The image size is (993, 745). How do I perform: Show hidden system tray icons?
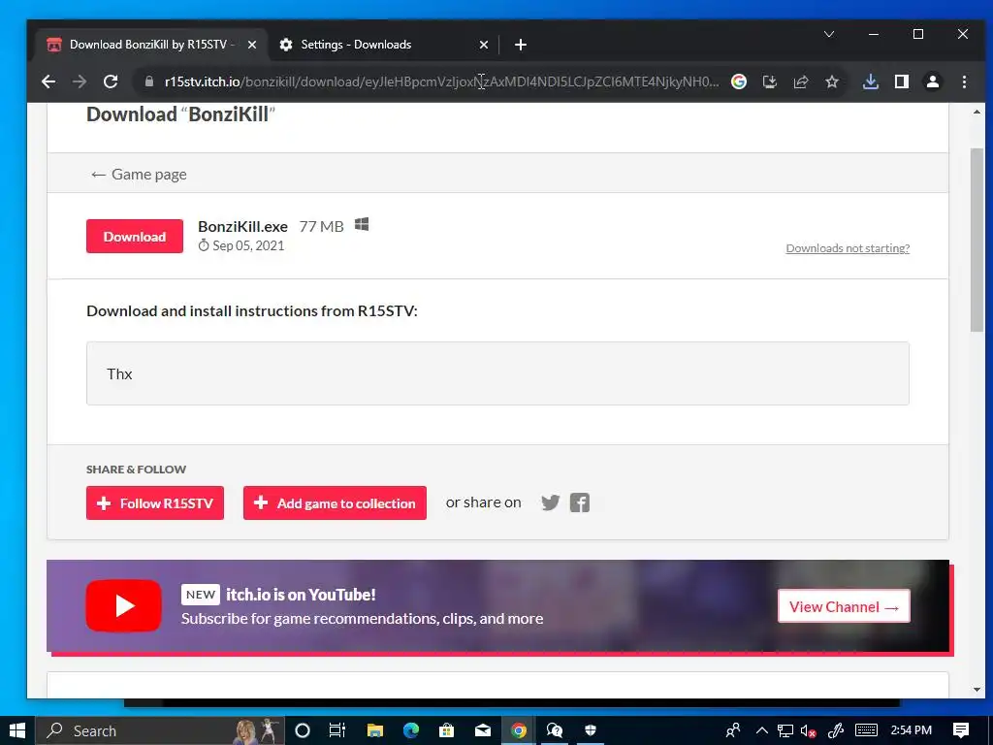[762, 730]
